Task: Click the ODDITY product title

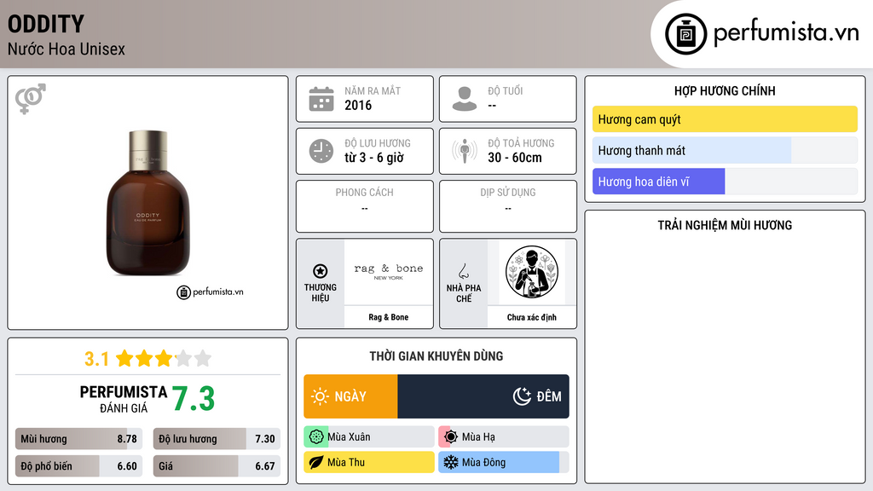Action: point(46,24)
